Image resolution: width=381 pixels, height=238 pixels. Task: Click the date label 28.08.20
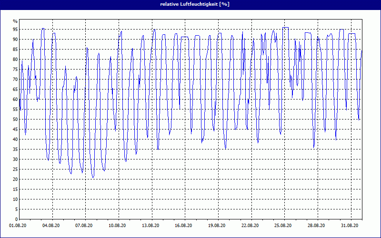point(316,226)
